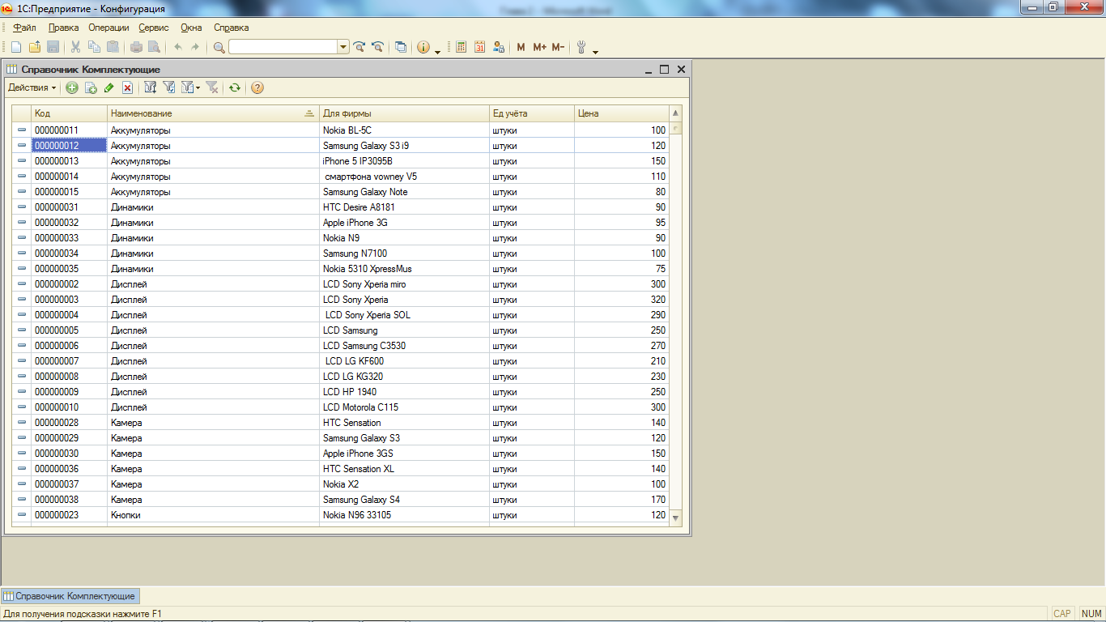Viewport: 1106px width, 622px height.
Task: Click the Edit current item pencil icon
Action: coord(109,87)
